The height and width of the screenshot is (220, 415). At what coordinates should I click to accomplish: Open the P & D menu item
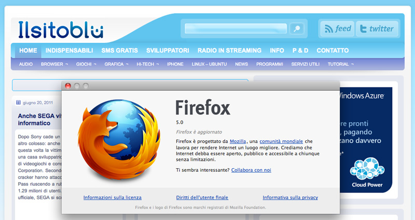tap(300, 50)
